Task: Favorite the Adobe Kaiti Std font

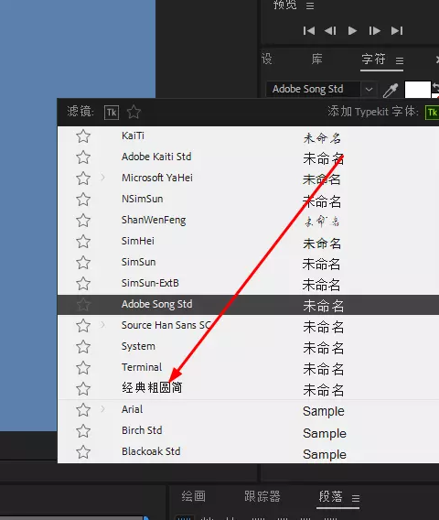Action: (83, 157)
